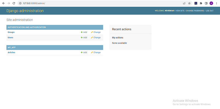220x109 pixels.
Task: Add a new Group
Action: point(84,32)
